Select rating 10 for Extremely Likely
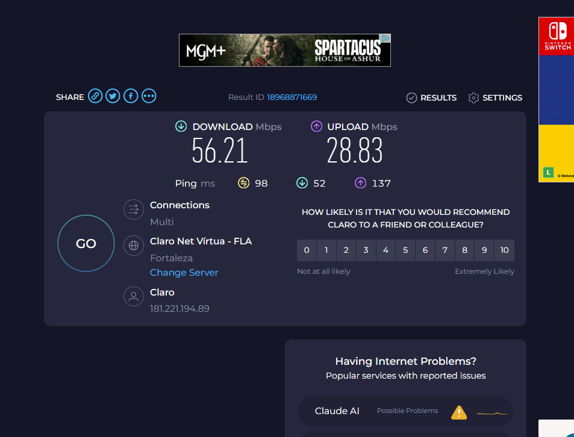 point(504,250)
